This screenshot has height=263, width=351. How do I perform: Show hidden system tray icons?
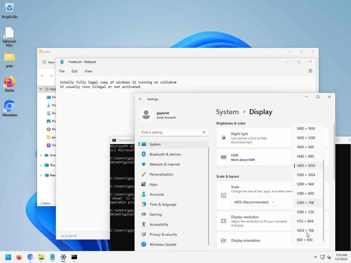click(315, 257)
